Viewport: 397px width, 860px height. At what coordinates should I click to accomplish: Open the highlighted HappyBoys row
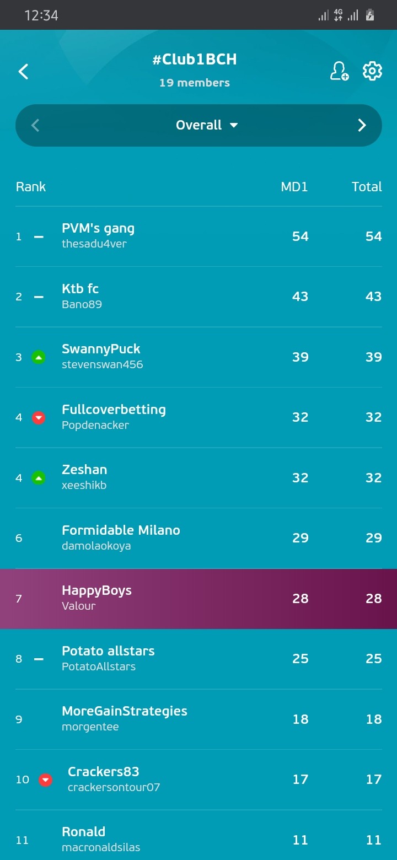pyautogui.click(x=198, y=599)
